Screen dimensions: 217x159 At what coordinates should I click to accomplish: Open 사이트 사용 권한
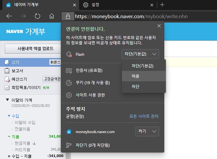(x=90, y=95)
